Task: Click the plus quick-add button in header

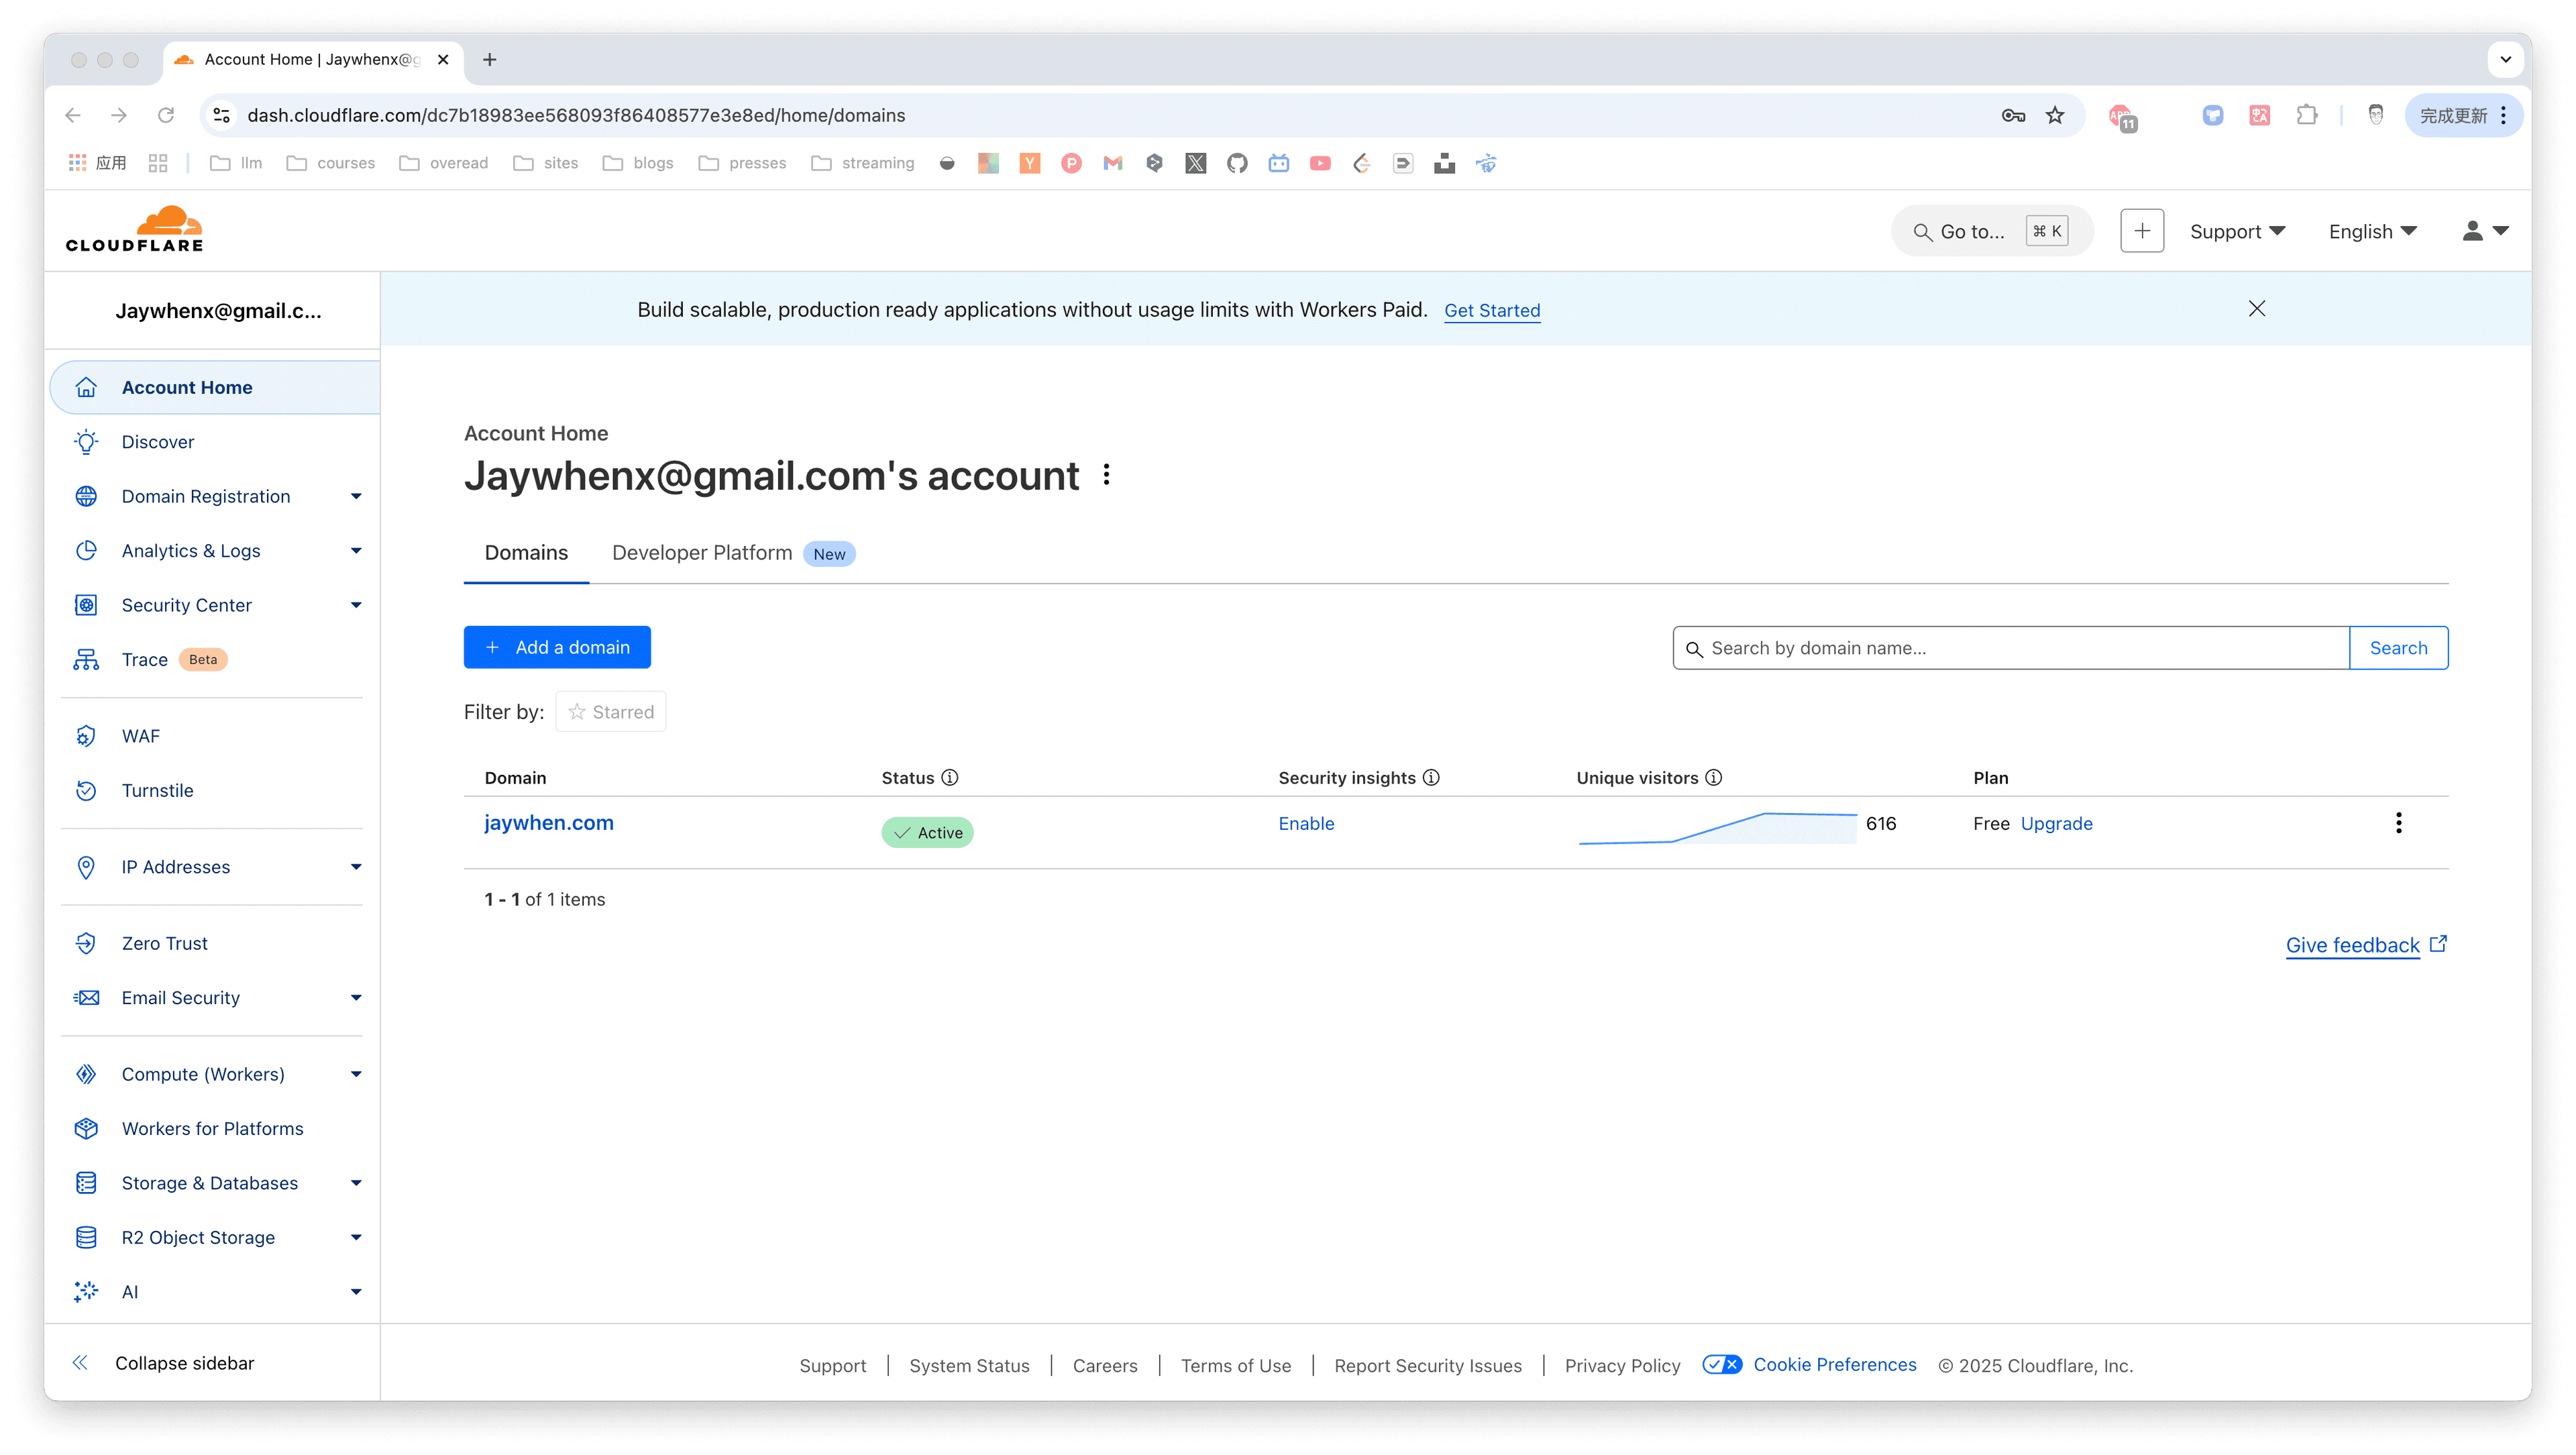Action: tap(2142, 231)
